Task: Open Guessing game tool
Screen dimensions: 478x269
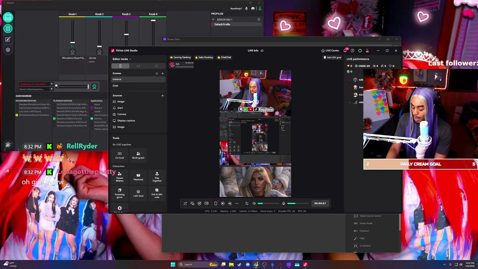Action: click(x=119, y=193)
